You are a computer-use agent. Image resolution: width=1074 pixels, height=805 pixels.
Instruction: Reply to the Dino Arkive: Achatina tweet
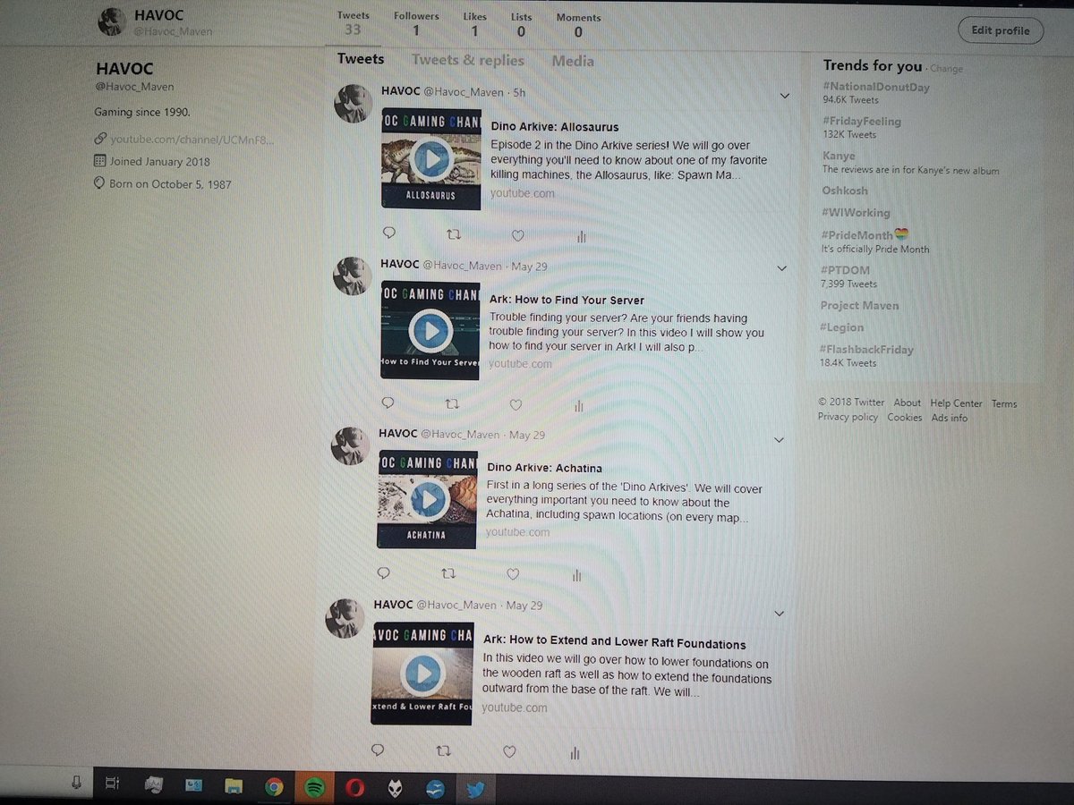(383, 572)
